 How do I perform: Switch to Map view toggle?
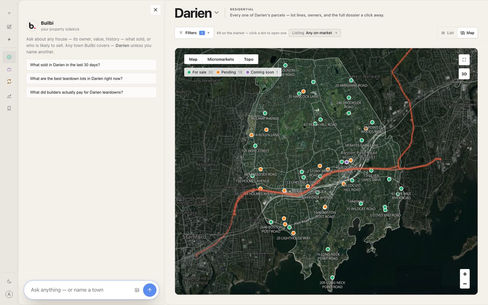(467, 33)
